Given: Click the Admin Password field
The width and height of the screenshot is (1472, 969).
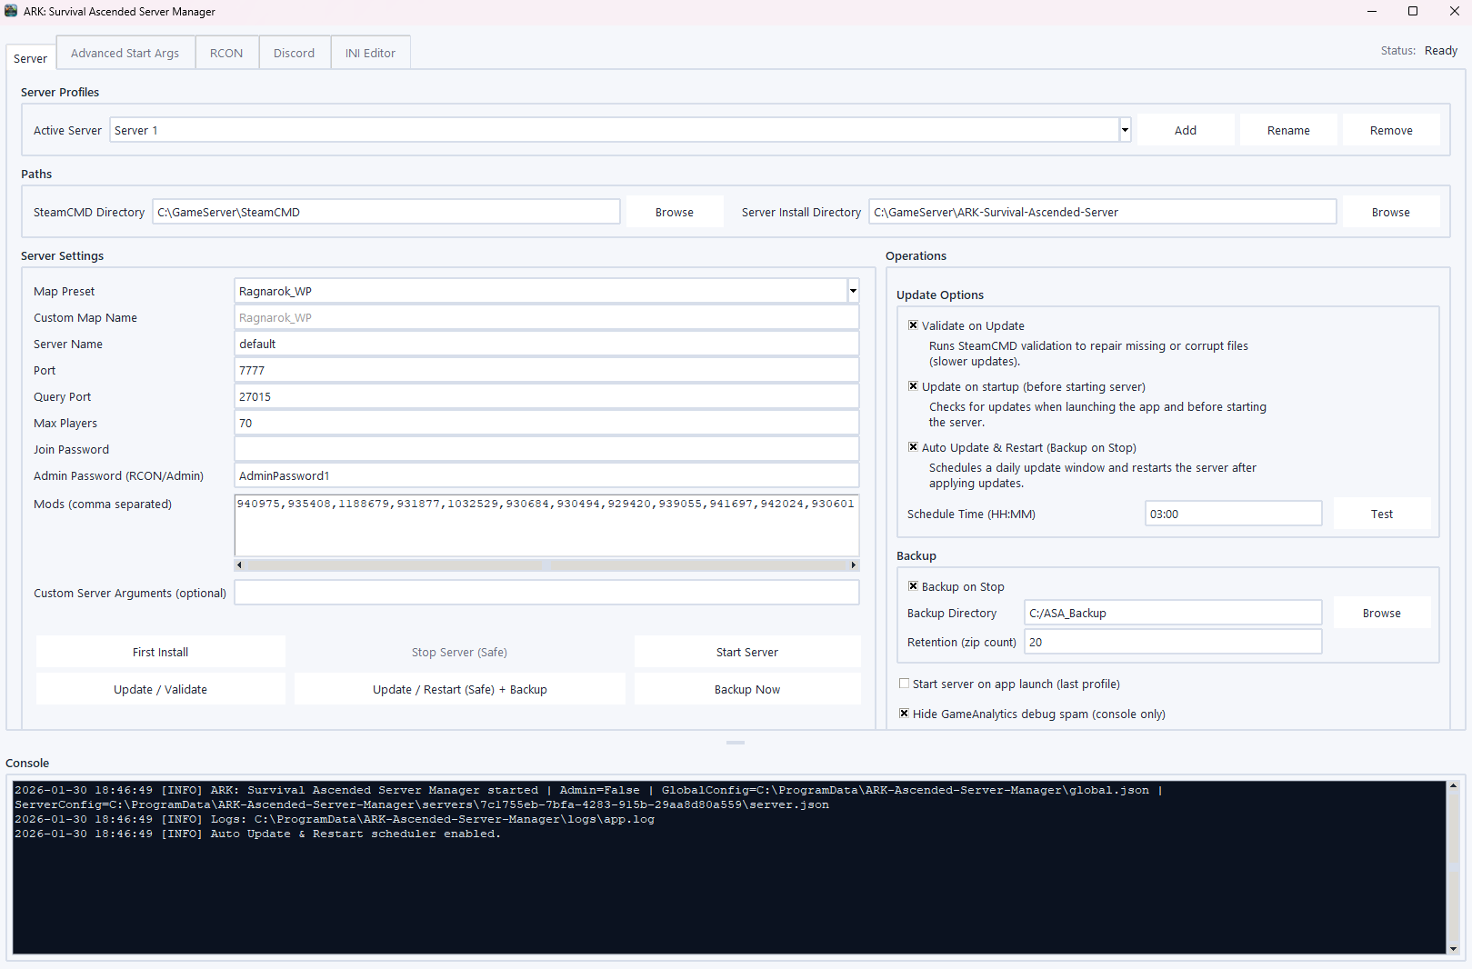Looking at the screenshot, I should pyautogui.click(x=546, y=475).
